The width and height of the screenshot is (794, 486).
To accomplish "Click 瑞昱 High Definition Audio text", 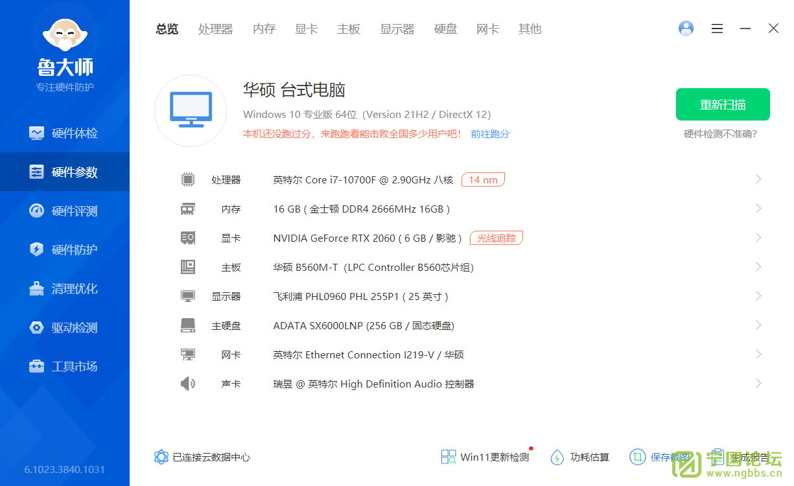I will tap(373, 384).
